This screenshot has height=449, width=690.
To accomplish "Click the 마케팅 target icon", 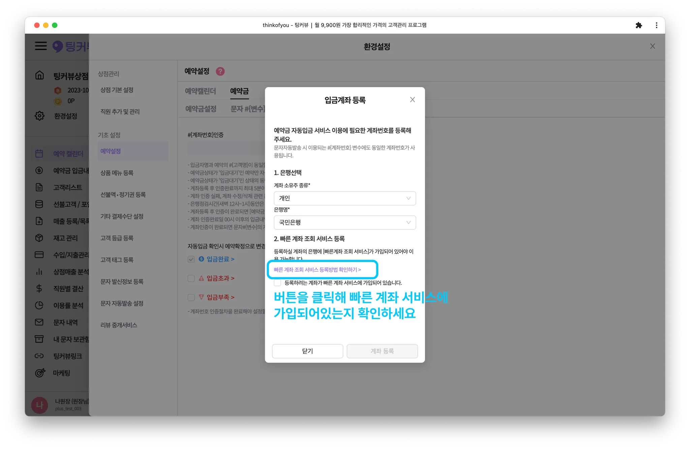I will 40,373.
